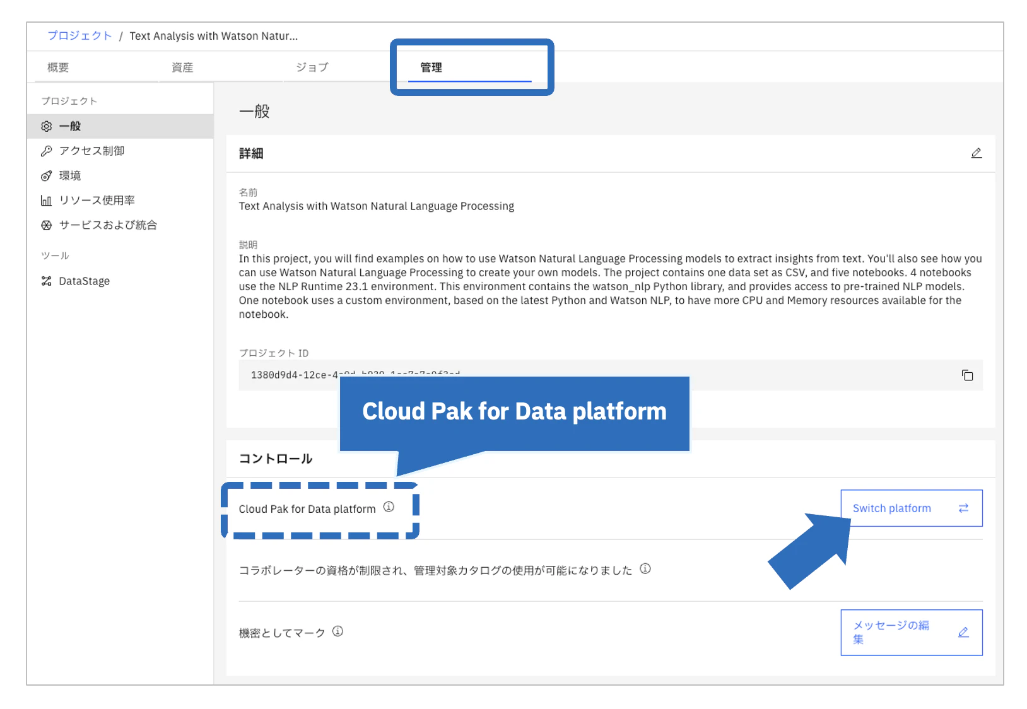Screen dimensions: 1027x709
Task: Click the DataStage flow icon
Action: [x=46, y=281]
